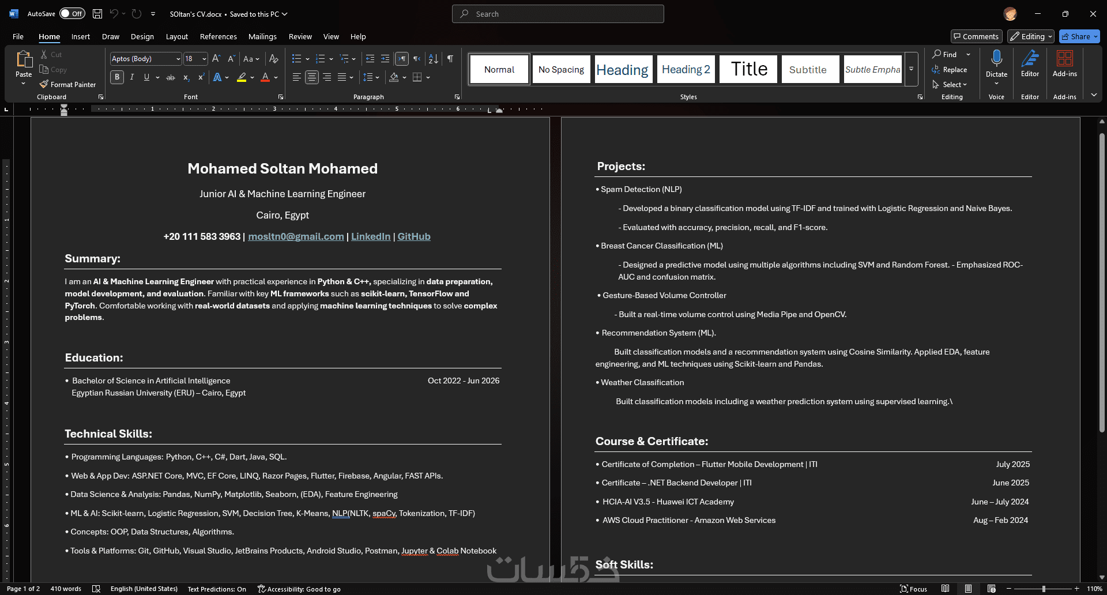
Task: Click the Share button
Action: [1079, 36]
